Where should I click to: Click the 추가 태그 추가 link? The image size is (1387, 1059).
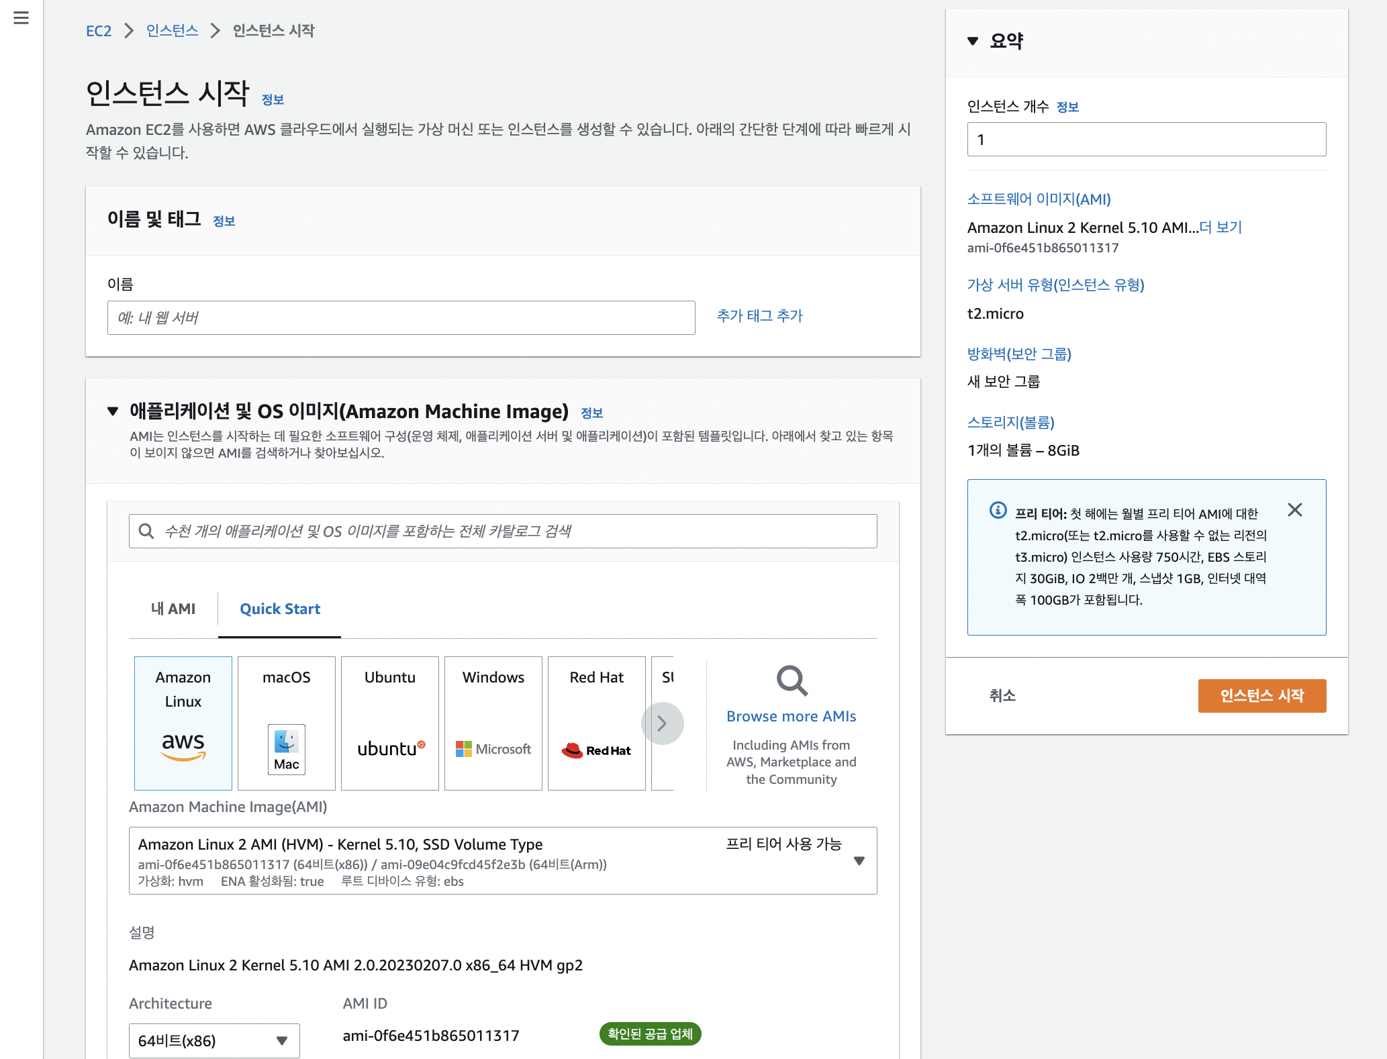pyautogui.click(x=759, y=316)
